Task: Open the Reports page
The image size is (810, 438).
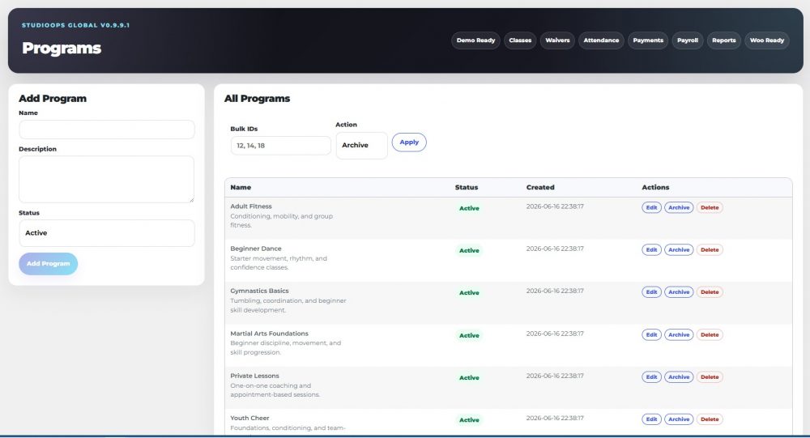Action: point(723,40)
